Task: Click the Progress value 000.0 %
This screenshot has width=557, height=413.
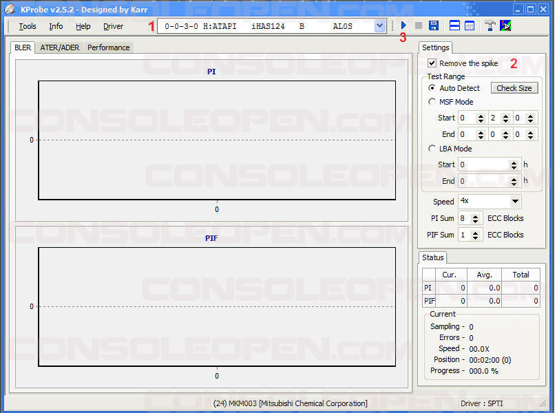Action: click(483, 371)
